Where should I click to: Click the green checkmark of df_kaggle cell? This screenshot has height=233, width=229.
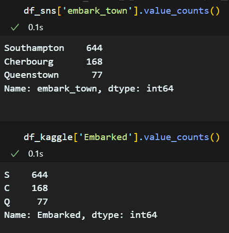click(15, 154)
